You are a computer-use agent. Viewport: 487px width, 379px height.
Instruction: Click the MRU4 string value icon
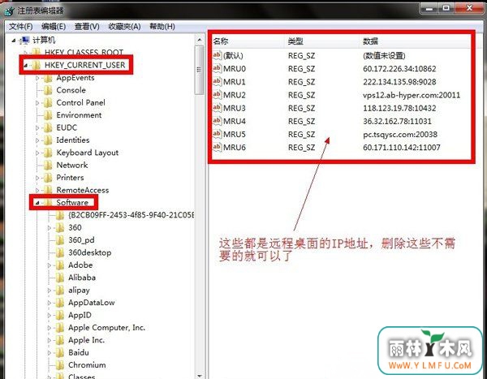tap(217, 121)
